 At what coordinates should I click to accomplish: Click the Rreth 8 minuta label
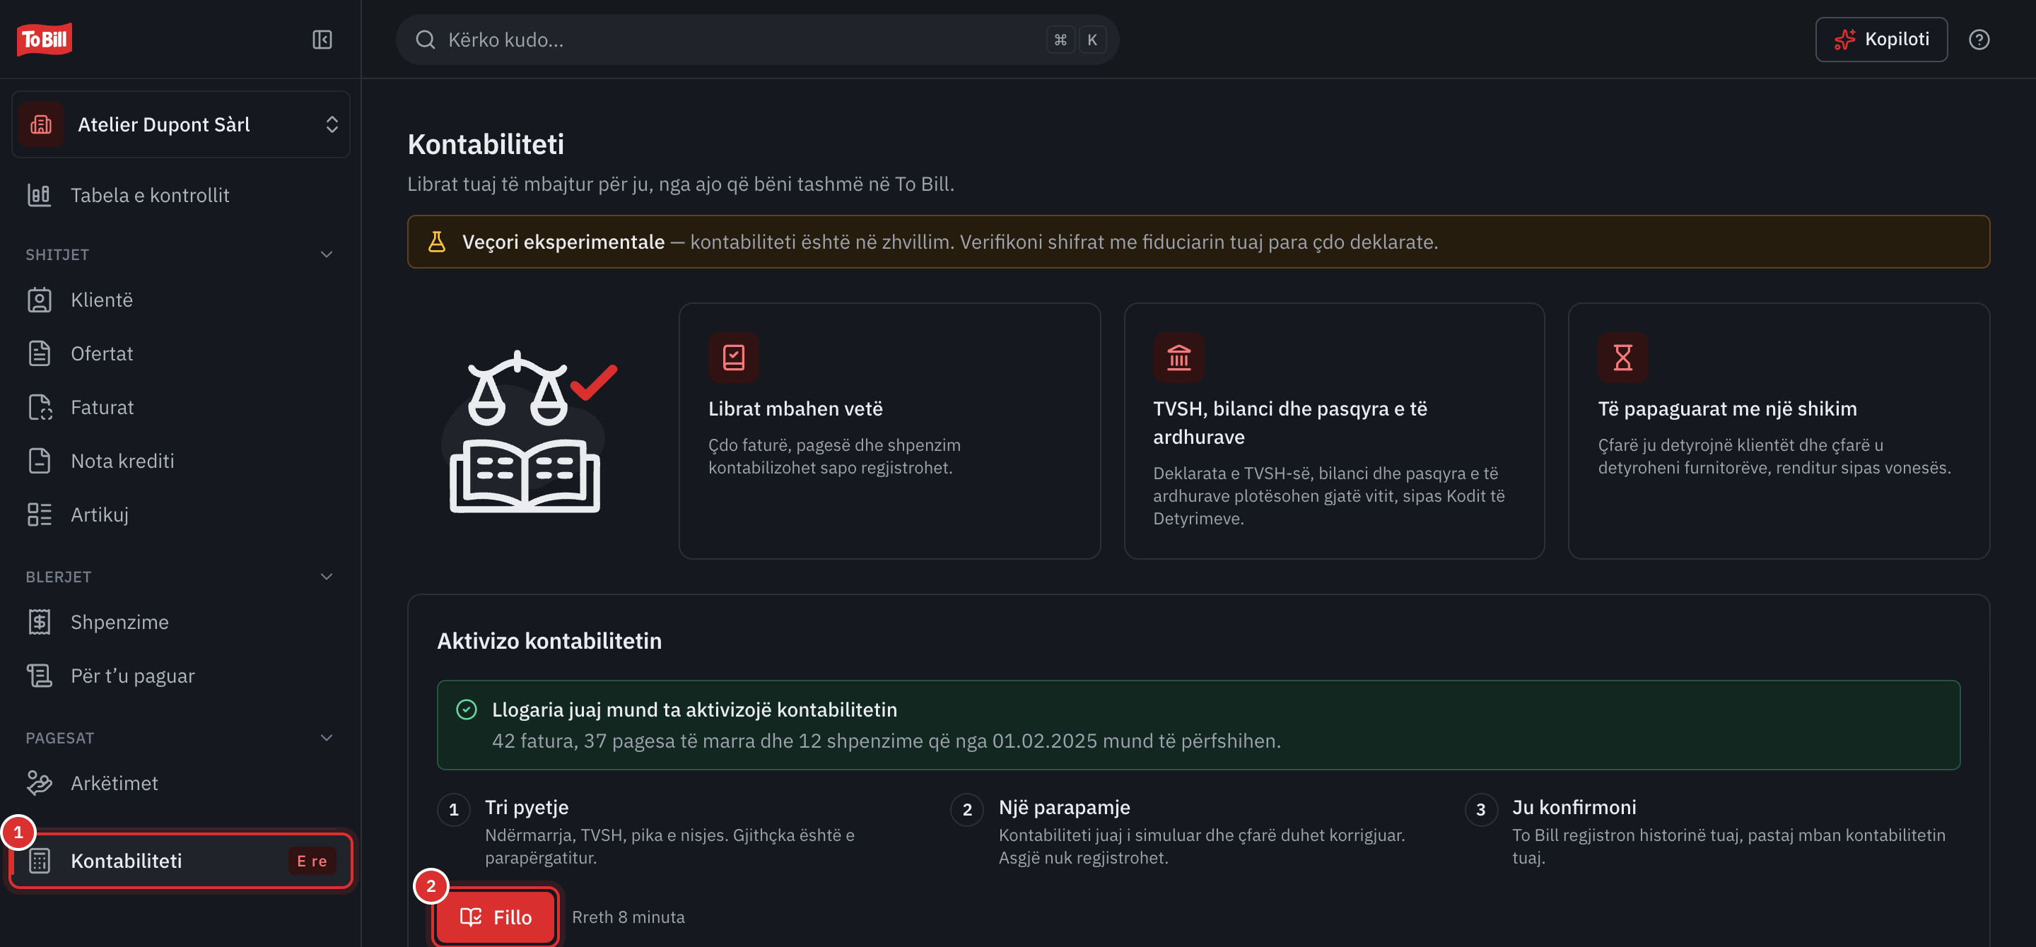[x=628, y=917]
